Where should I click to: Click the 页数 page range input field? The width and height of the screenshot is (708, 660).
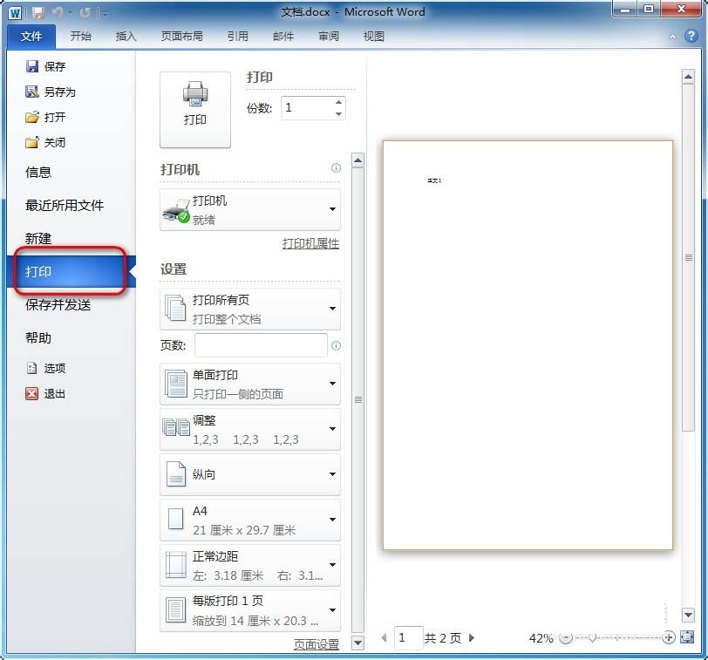[x=261, y=345]
